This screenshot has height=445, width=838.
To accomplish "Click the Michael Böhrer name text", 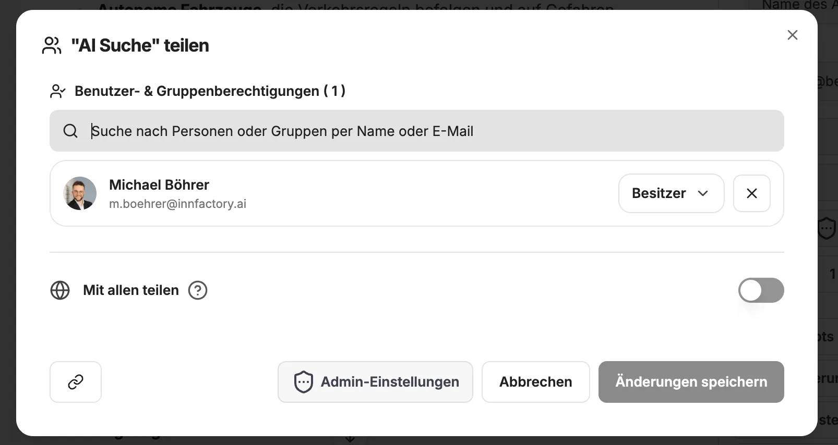I will coord(159,185).
